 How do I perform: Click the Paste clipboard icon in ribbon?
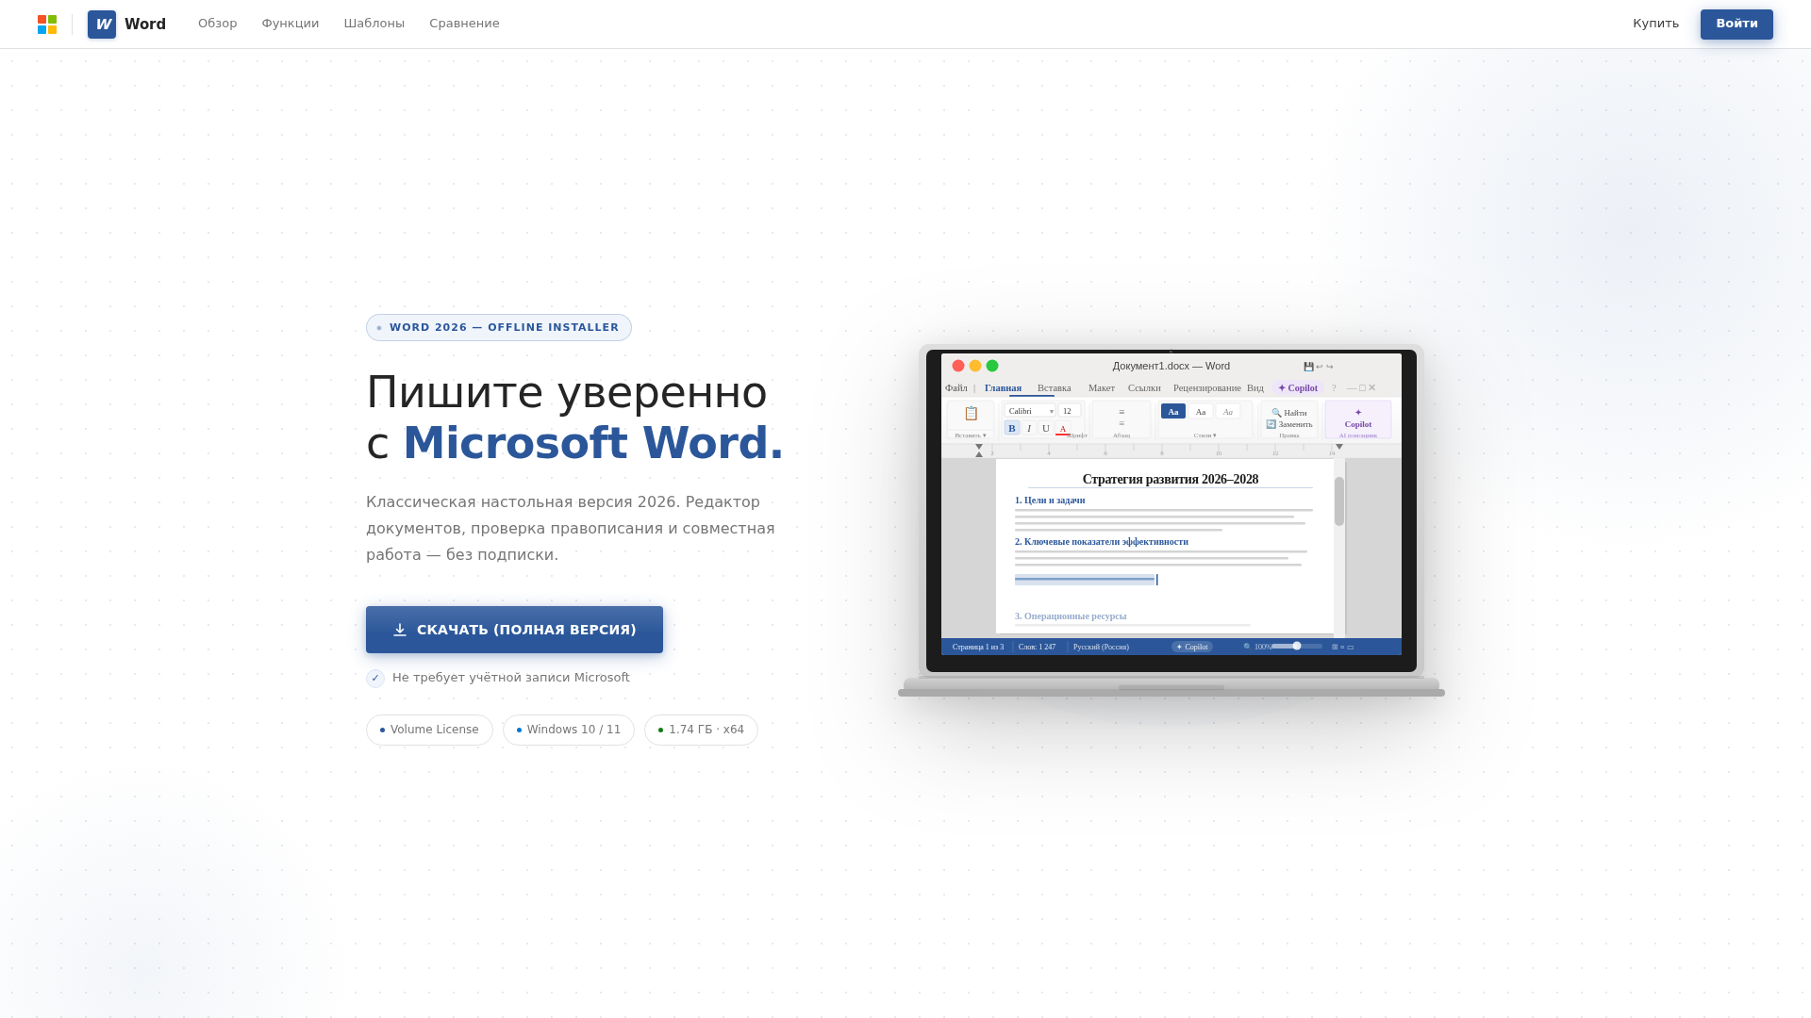[x=971, y=413]
